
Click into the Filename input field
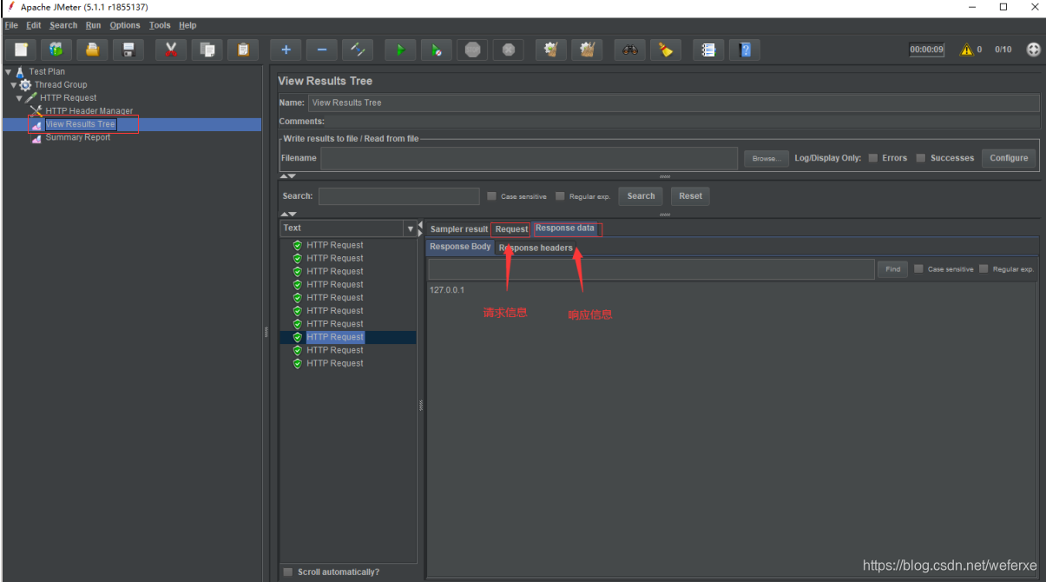pyautogui.click(x=530, y=158)
